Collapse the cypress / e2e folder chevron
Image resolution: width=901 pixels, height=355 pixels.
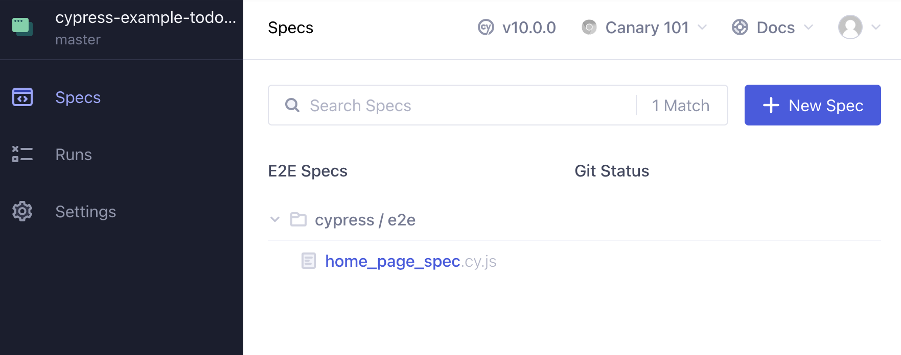tap(275, 219)
